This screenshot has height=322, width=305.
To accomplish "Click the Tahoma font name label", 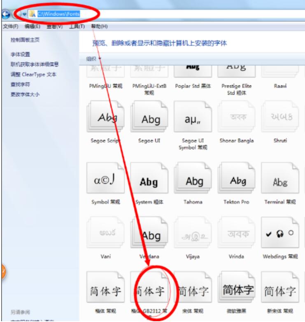I will (193, 202).
